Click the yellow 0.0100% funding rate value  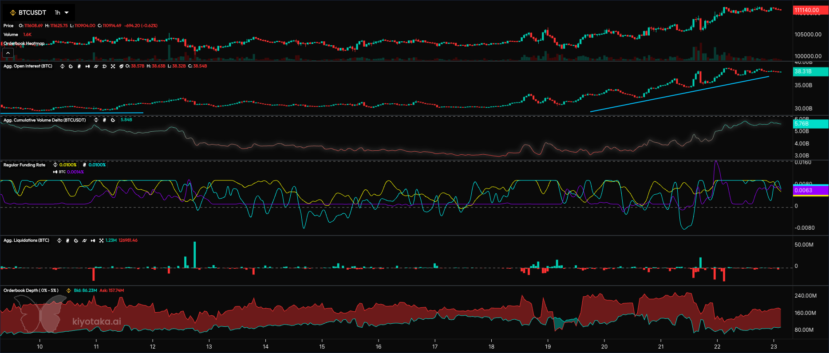68,165
